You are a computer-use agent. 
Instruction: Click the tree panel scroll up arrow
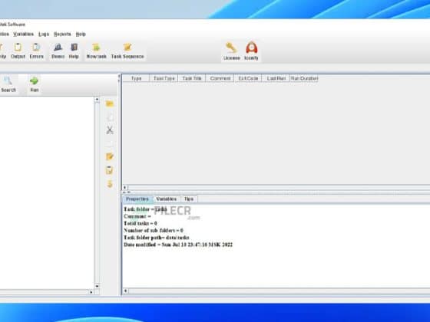tap(97, 100)
